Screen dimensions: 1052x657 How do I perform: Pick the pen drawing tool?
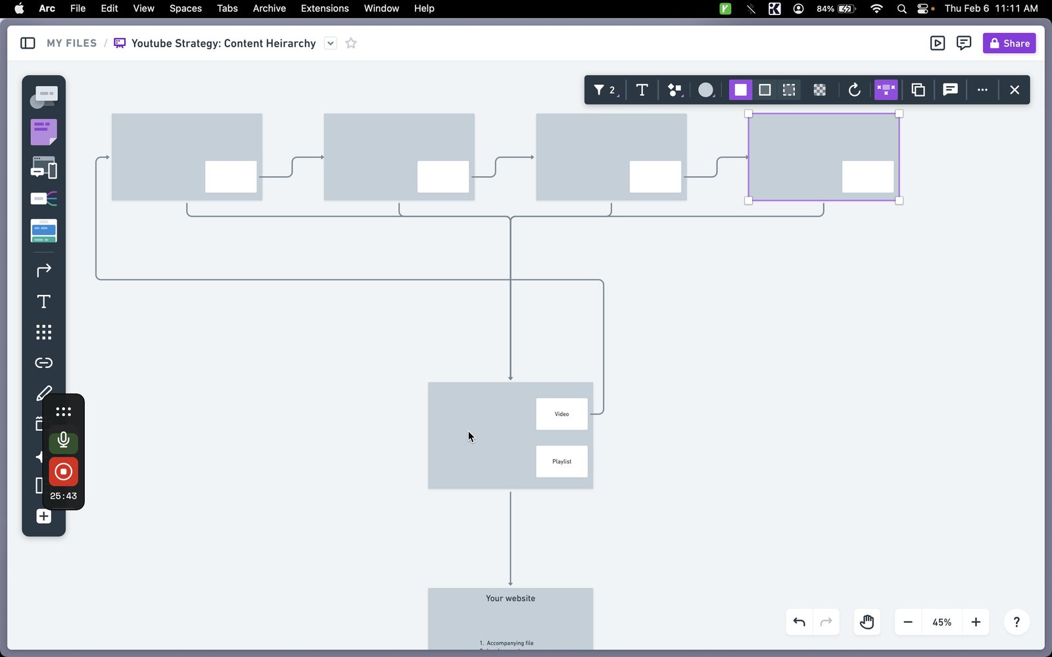43,393
